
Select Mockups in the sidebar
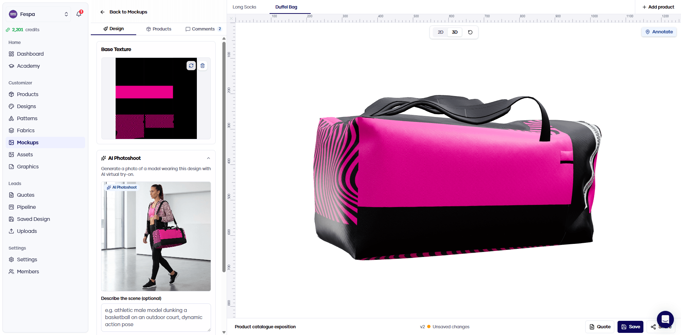tap(45, 143)
